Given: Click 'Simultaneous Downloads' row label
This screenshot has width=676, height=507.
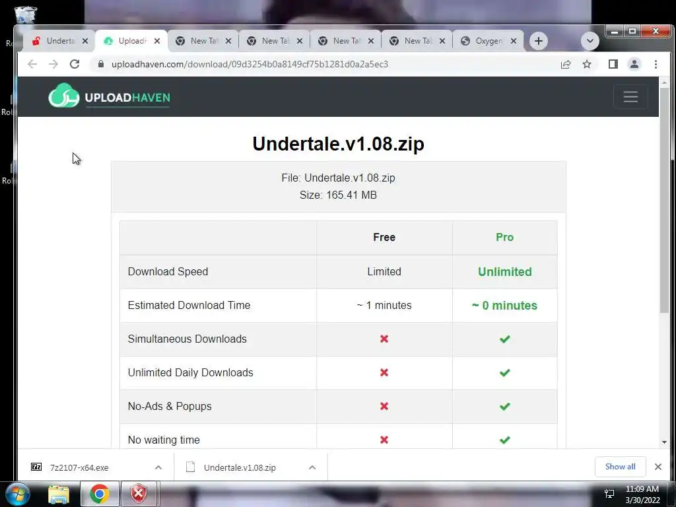Looking at the screenshot, I should click(x=187, y=339).
